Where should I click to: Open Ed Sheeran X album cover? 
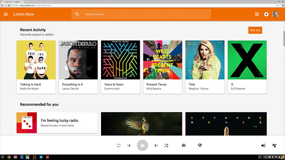pos(247,60)
